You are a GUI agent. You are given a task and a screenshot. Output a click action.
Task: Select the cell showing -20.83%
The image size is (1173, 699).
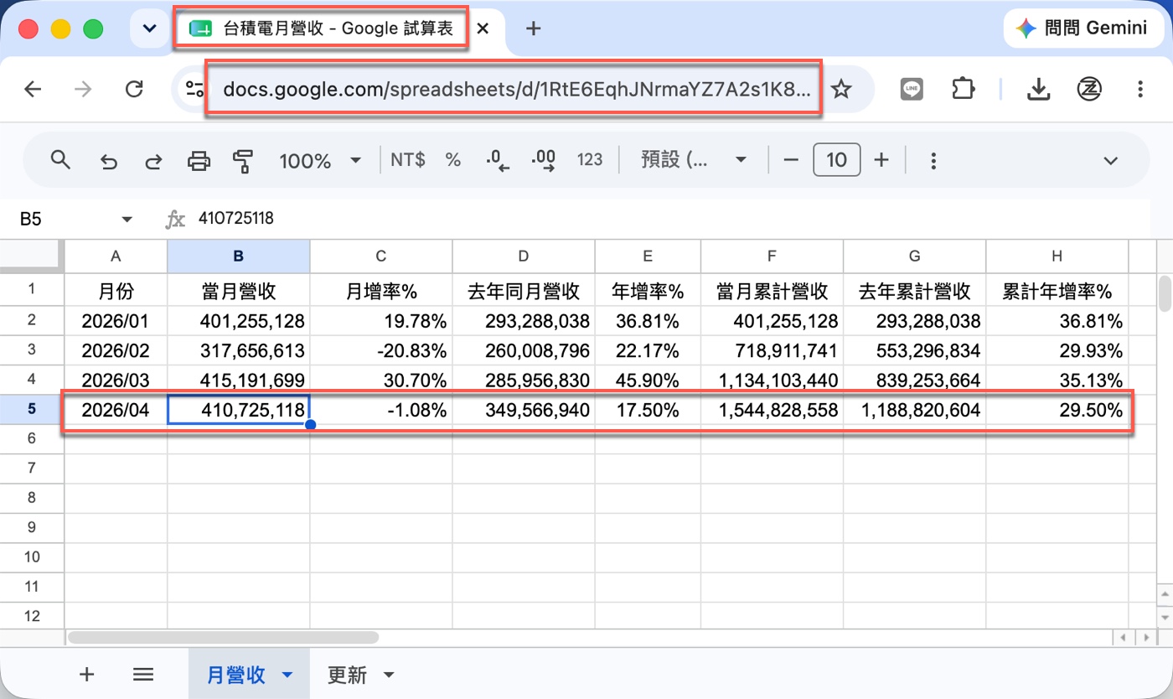381,350
